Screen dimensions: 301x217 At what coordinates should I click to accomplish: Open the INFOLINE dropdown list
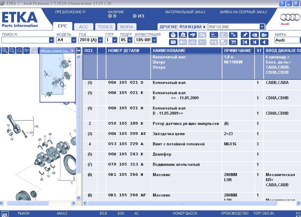pos(262,27)
